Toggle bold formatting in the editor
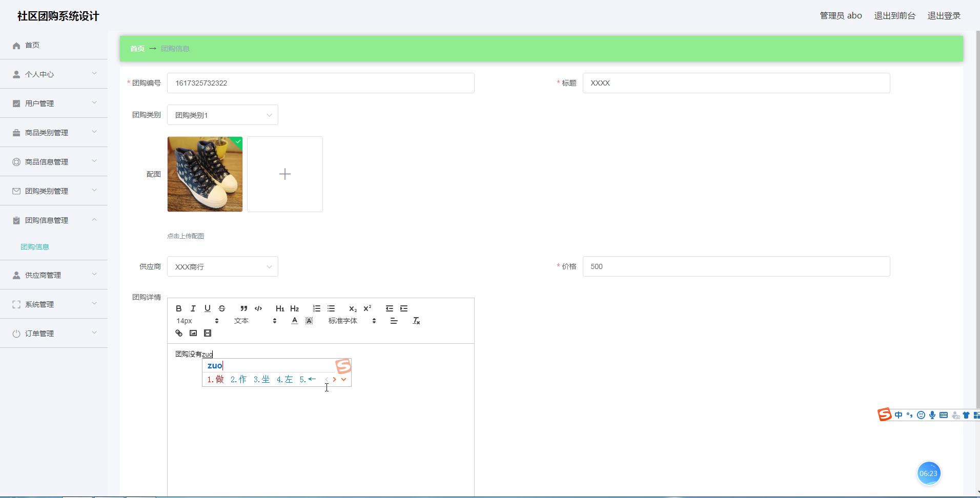 (178, 308)
